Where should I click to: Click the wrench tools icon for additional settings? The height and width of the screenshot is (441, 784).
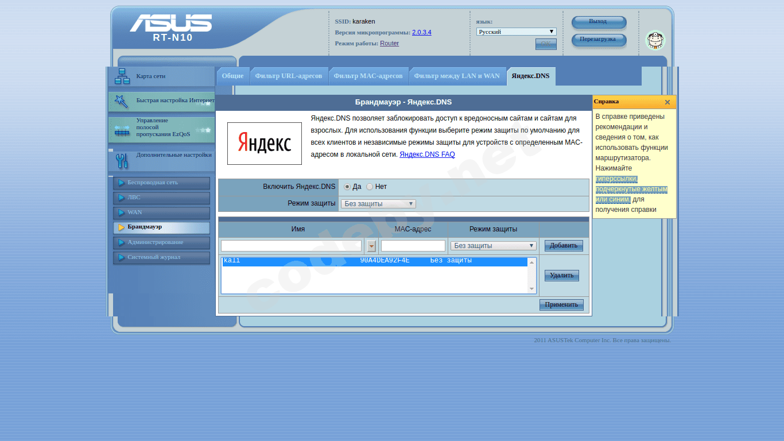(122, 161)
